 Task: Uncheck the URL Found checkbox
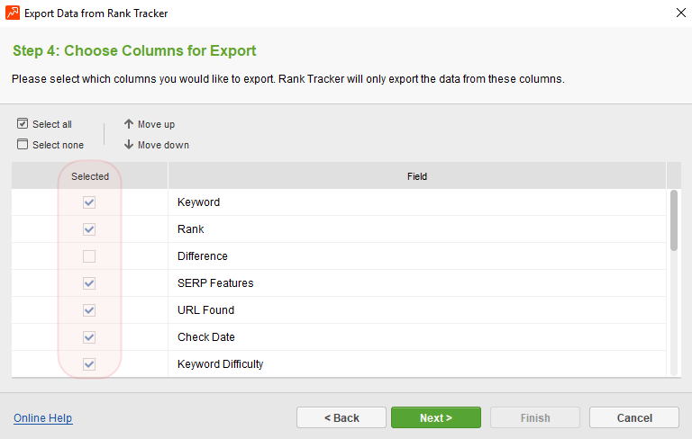tap(89, 310)
